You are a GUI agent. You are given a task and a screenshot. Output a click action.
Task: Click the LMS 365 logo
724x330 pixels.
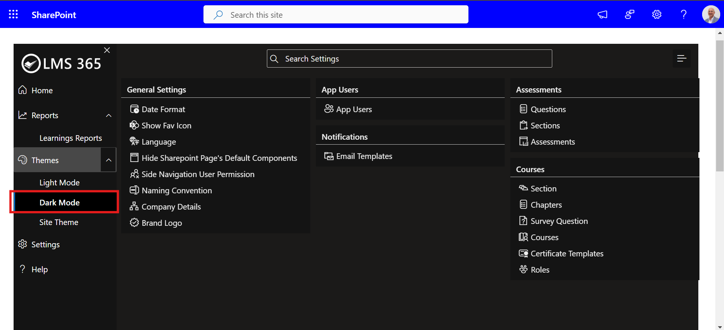click(x=61, y=63)
